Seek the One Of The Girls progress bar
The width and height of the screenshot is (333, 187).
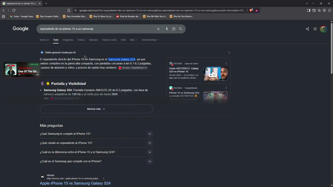coord(28,73)
